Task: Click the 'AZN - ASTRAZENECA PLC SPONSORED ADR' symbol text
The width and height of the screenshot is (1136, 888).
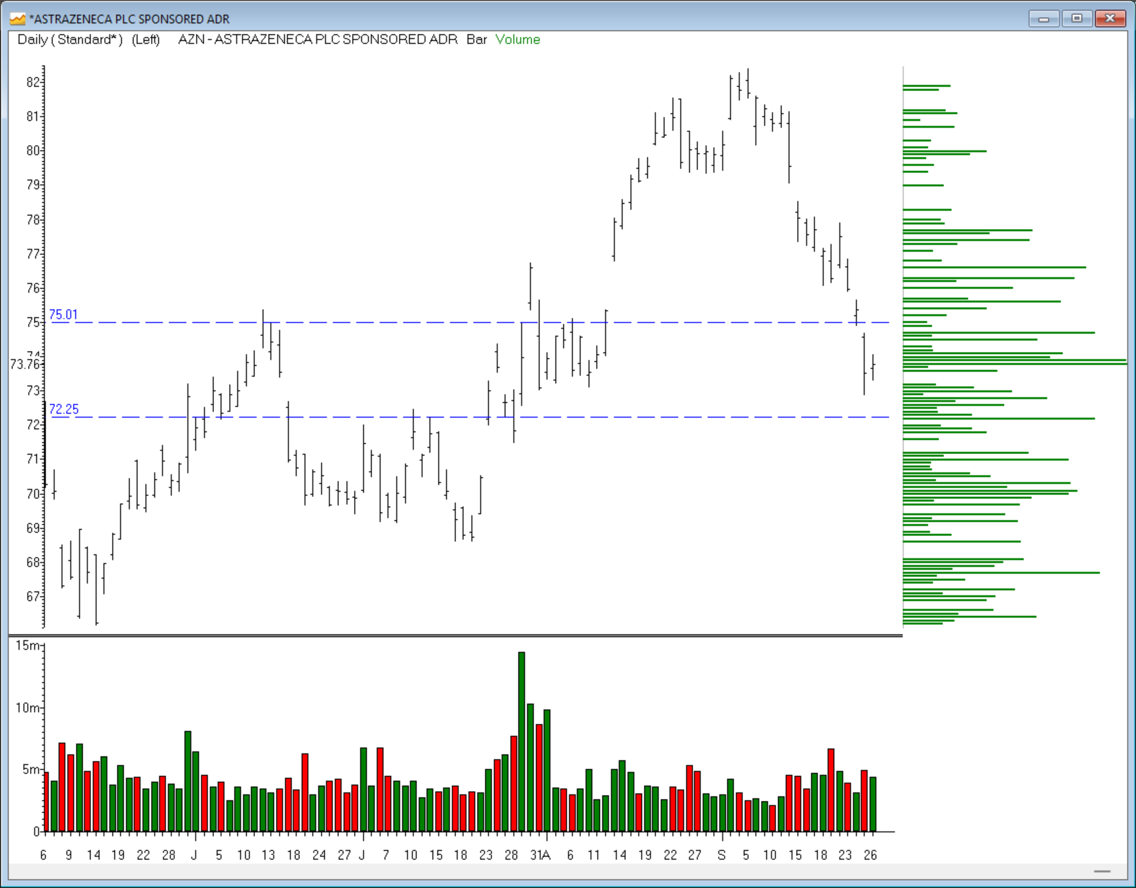Action: 318,40
